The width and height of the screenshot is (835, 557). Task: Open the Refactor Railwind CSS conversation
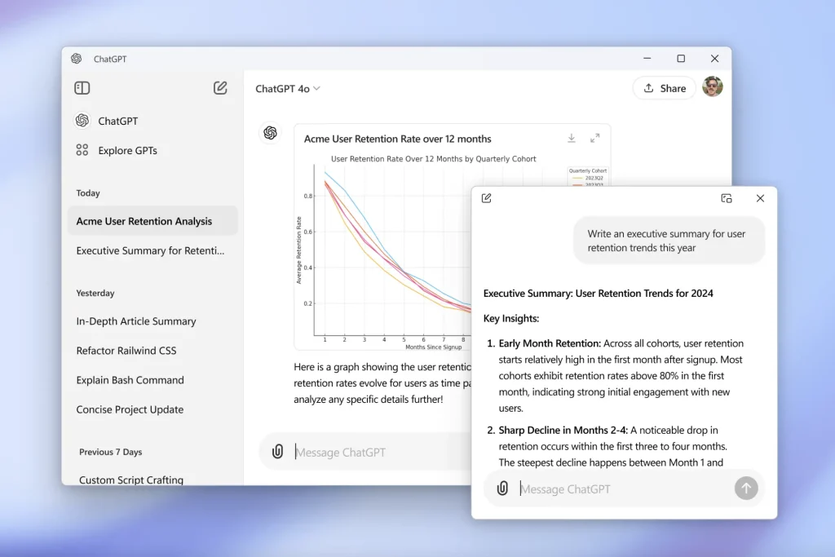point(126,351)
